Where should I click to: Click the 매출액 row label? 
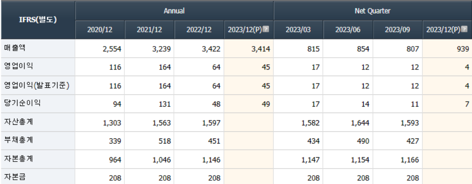point(15,48)
